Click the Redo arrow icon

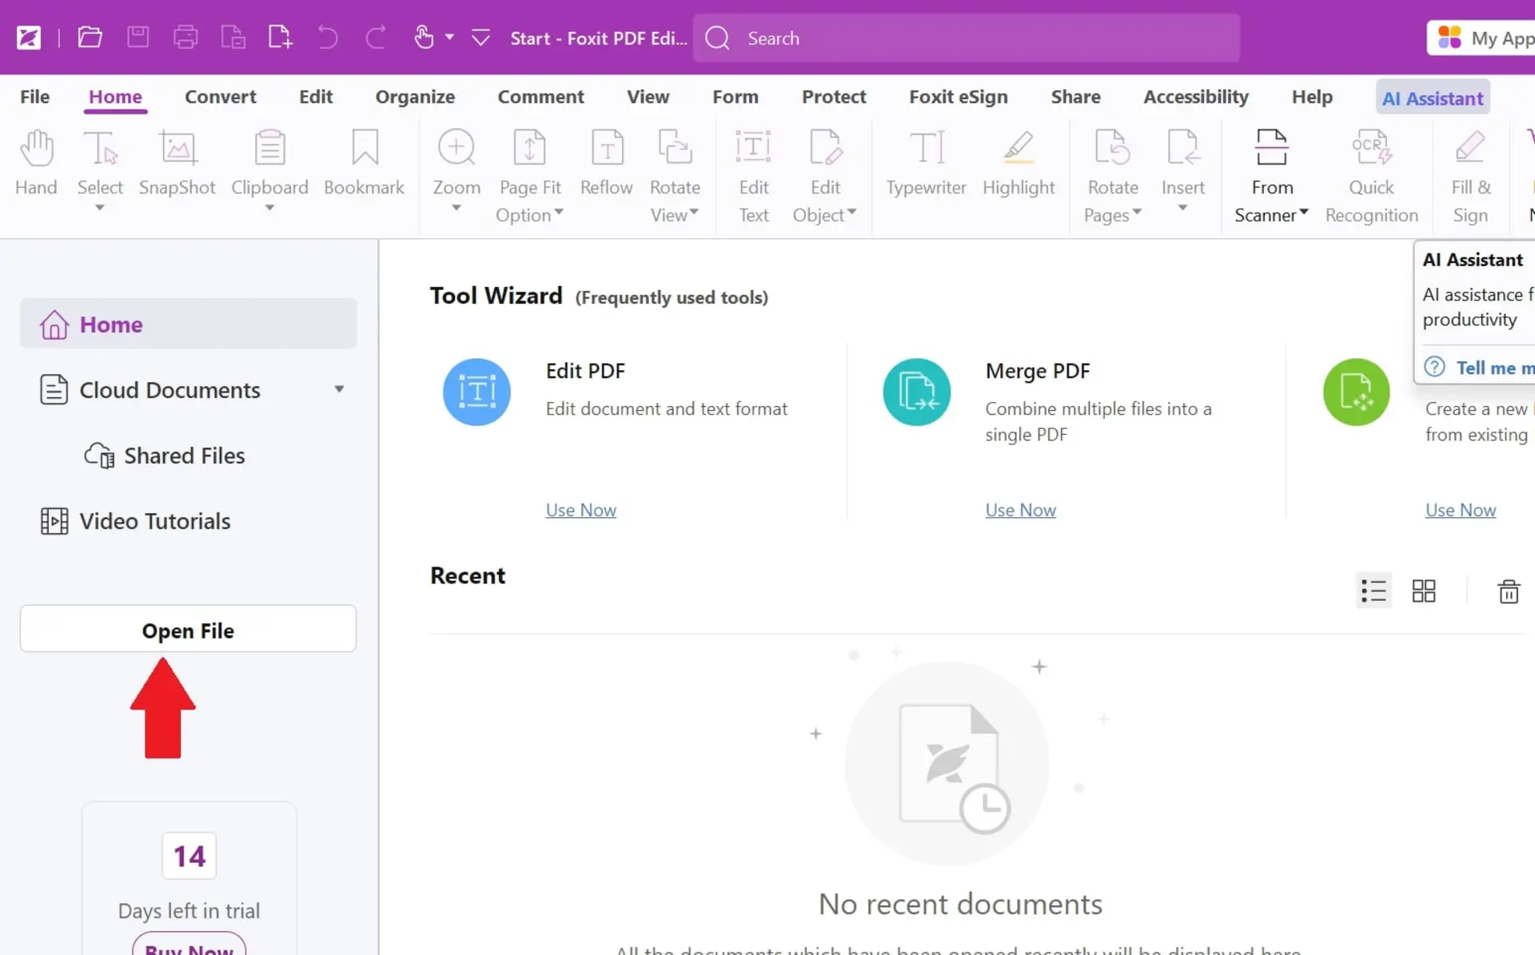(376, 38)
